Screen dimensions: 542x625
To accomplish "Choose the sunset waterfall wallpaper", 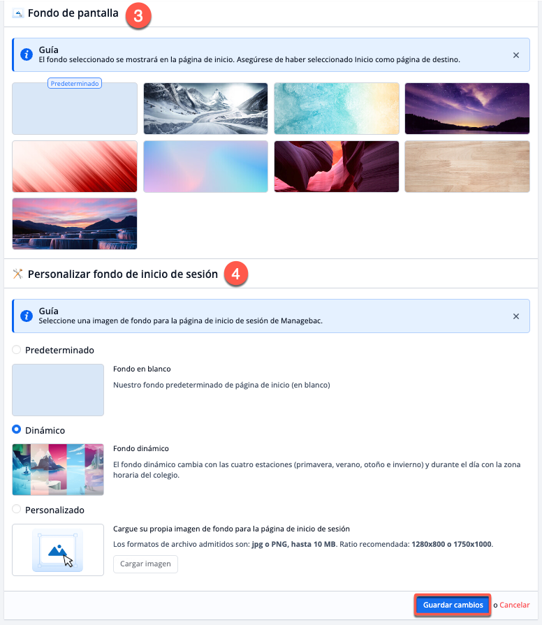I will point(75,223).
